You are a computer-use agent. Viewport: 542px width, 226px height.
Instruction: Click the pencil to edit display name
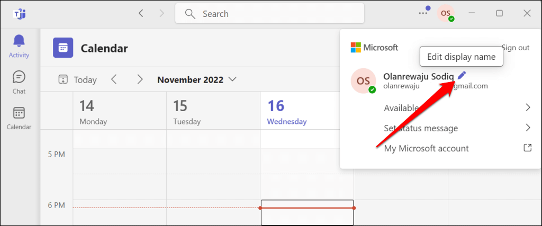(x=462, y=76)
